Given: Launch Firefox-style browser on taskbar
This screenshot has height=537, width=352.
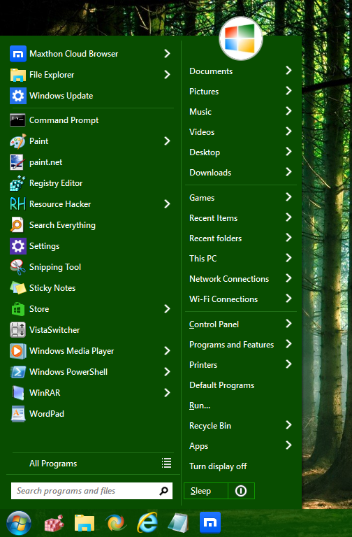Looking at the screenshot, I should 116,523.
